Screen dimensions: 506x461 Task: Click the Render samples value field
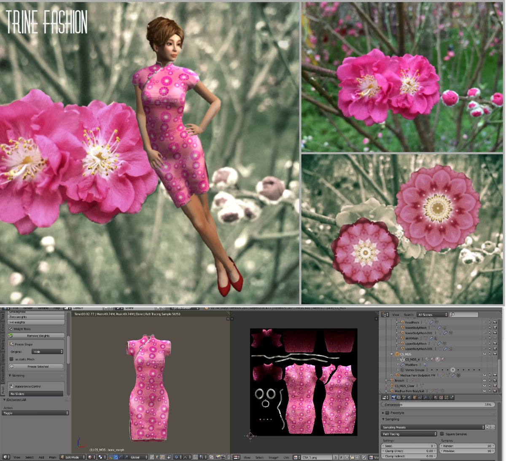pyautogui.click(x=467, y=446)
